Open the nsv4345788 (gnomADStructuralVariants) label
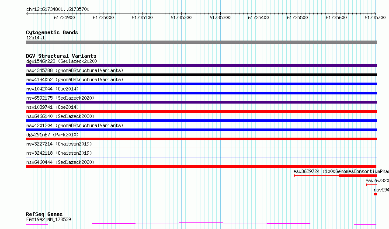This screenshot has height=229, width=389. (x=75, y=70)
